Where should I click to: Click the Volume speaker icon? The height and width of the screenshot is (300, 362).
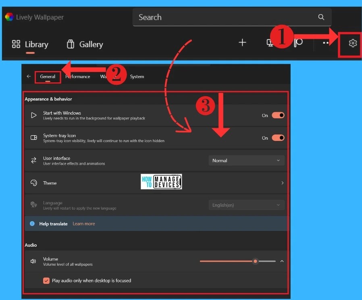[x=33, y=261]
